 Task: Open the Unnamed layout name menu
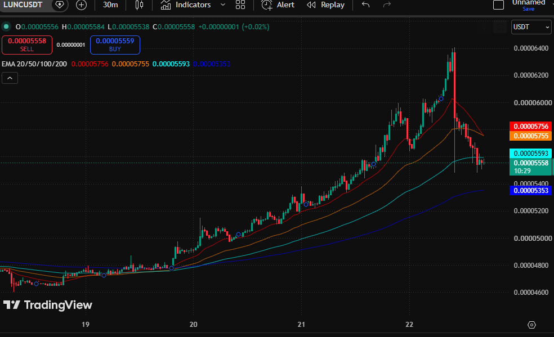[x=529, y=3]
